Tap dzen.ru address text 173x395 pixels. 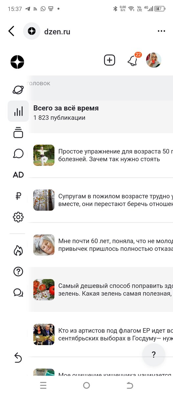[x=57, y=32]
